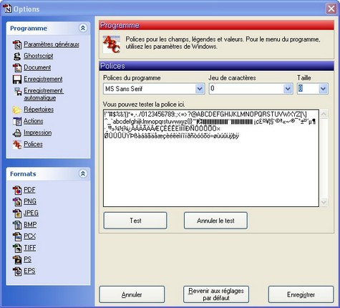The width and height of the screenshot is (340, 308).
Task: Open the Impression printer icon
Action: click(17, 133)
